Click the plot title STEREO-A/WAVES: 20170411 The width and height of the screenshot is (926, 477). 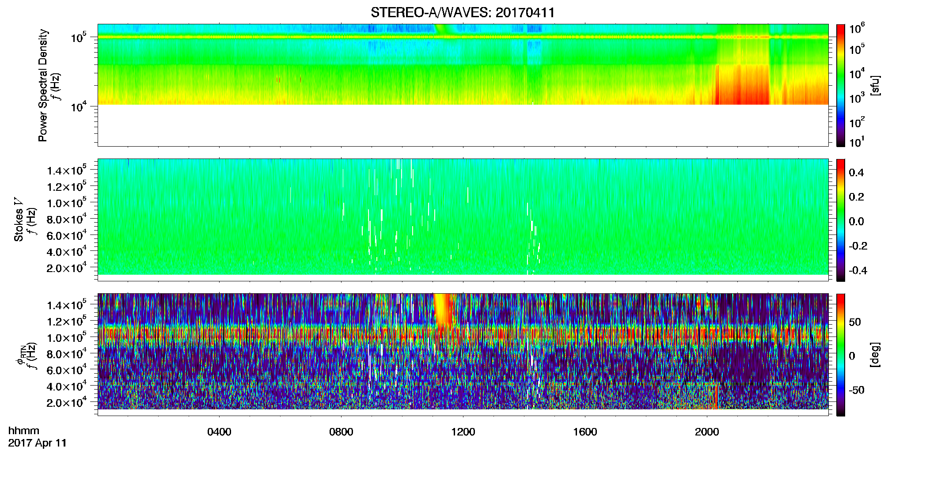coord(463,13)
